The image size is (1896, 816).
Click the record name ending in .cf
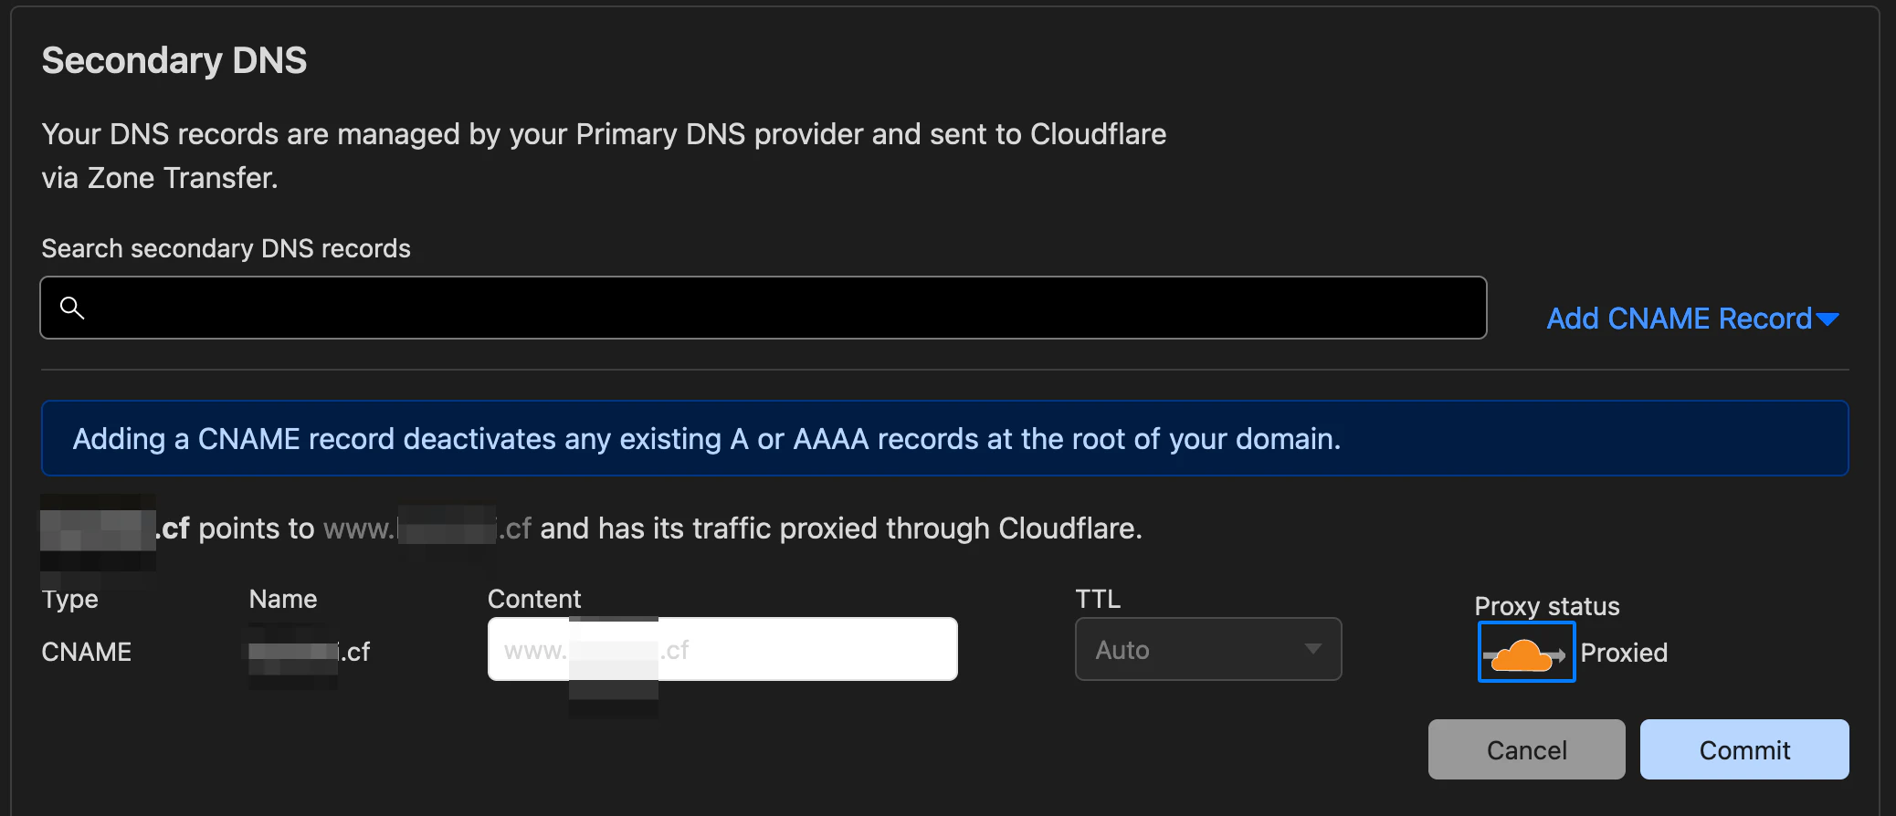pos(309,652)
